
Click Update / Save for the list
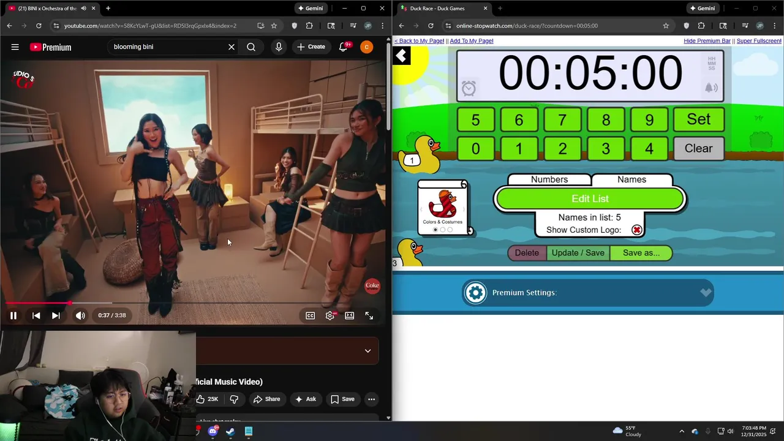pyautogui.click(x=578, y=253)
